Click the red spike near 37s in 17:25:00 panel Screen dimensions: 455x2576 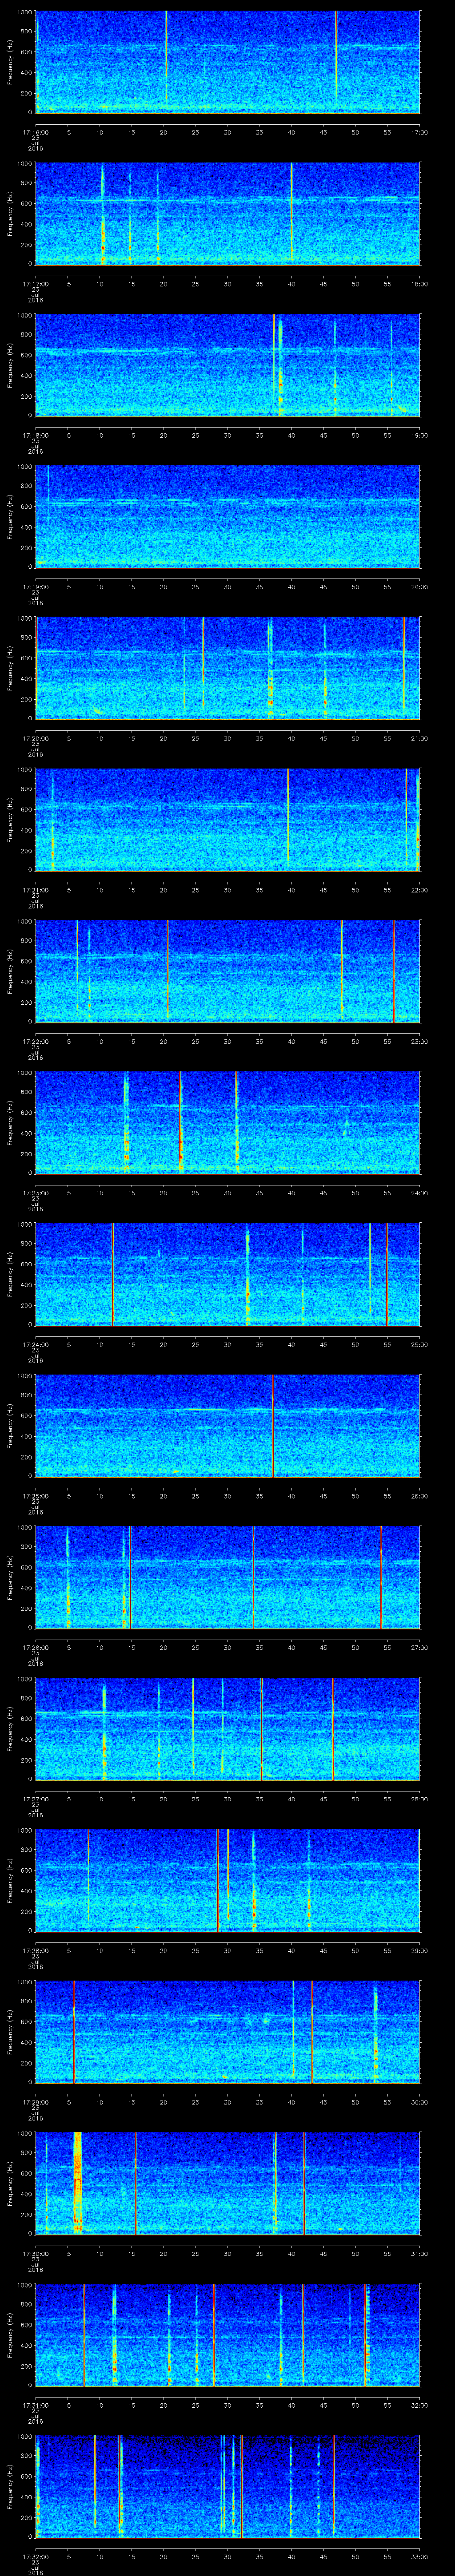pyautogui.click(x=273, y=1426)
